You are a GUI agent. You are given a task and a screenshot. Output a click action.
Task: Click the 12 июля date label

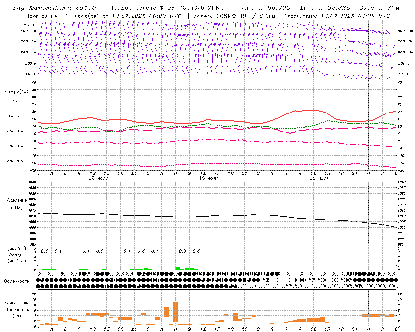click(x=99, y=178)
